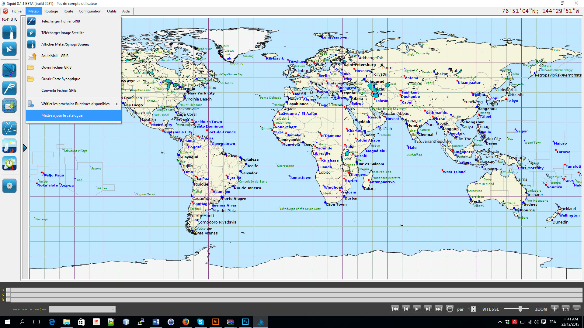Click Télécharger Fichier GRIB menu entry
This screenshot has height=328, width=584.
(x=61, y=21)
